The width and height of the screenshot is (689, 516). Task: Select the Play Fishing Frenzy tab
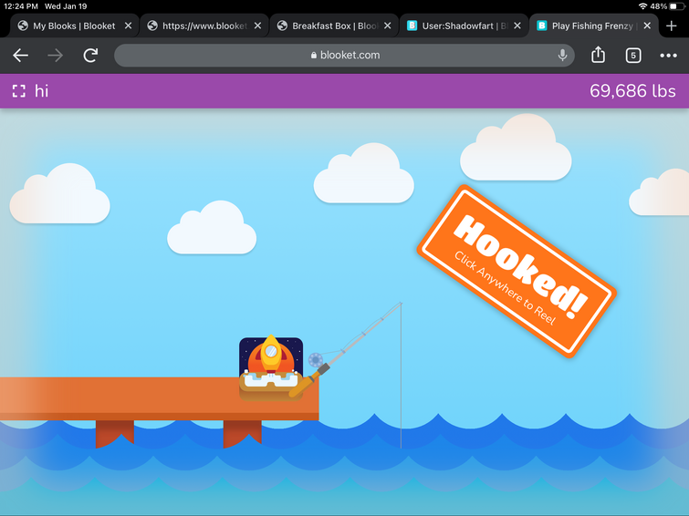[594, 26]
